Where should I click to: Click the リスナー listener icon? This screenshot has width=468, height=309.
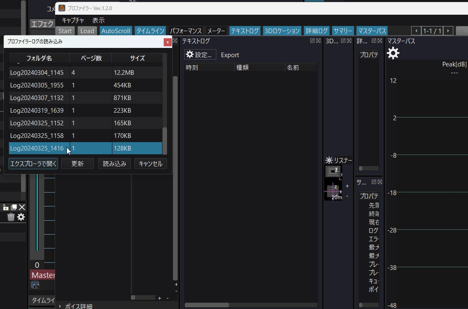pyautogui.click(x=329, y=160)
